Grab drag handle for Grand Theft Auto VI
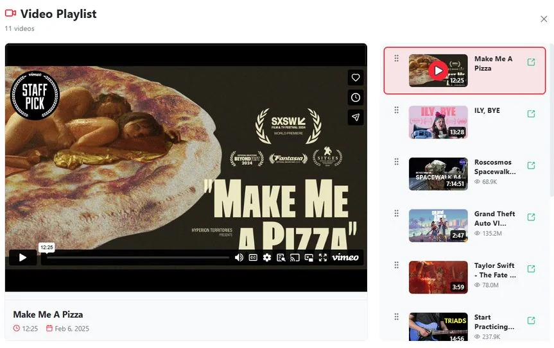554x348 pixels. (x=397, y=213)
